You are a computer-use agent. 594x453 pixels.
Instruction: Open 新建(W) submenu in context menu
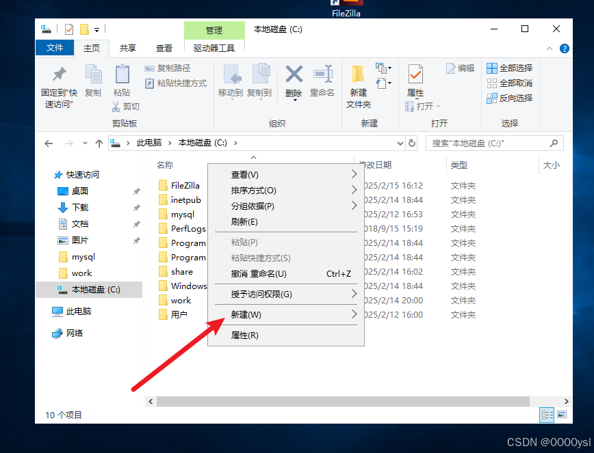[x=286, y=314]
